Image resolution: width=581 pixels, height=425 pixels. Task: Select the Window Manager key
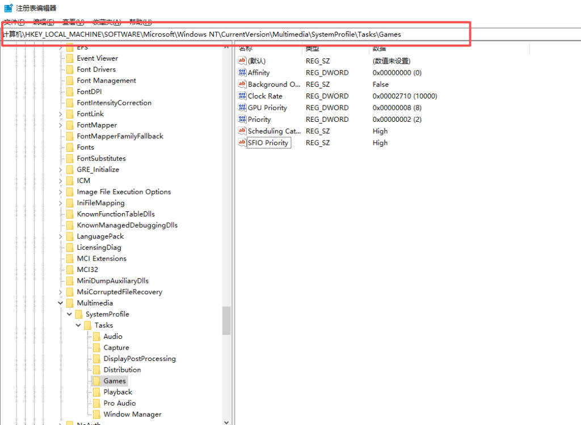132,414
